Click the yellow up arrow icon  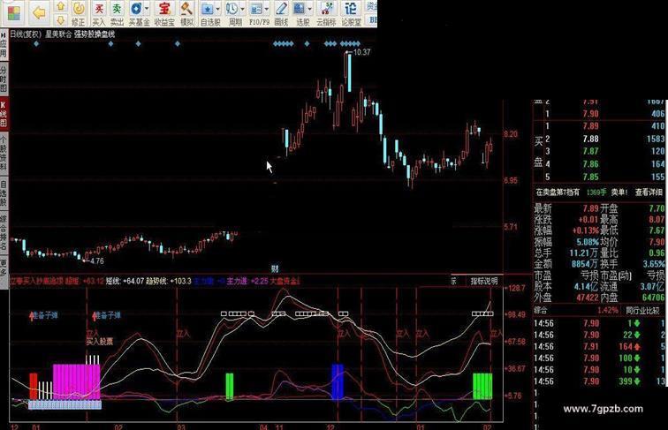pyautogui.click(x=60, y=6)
